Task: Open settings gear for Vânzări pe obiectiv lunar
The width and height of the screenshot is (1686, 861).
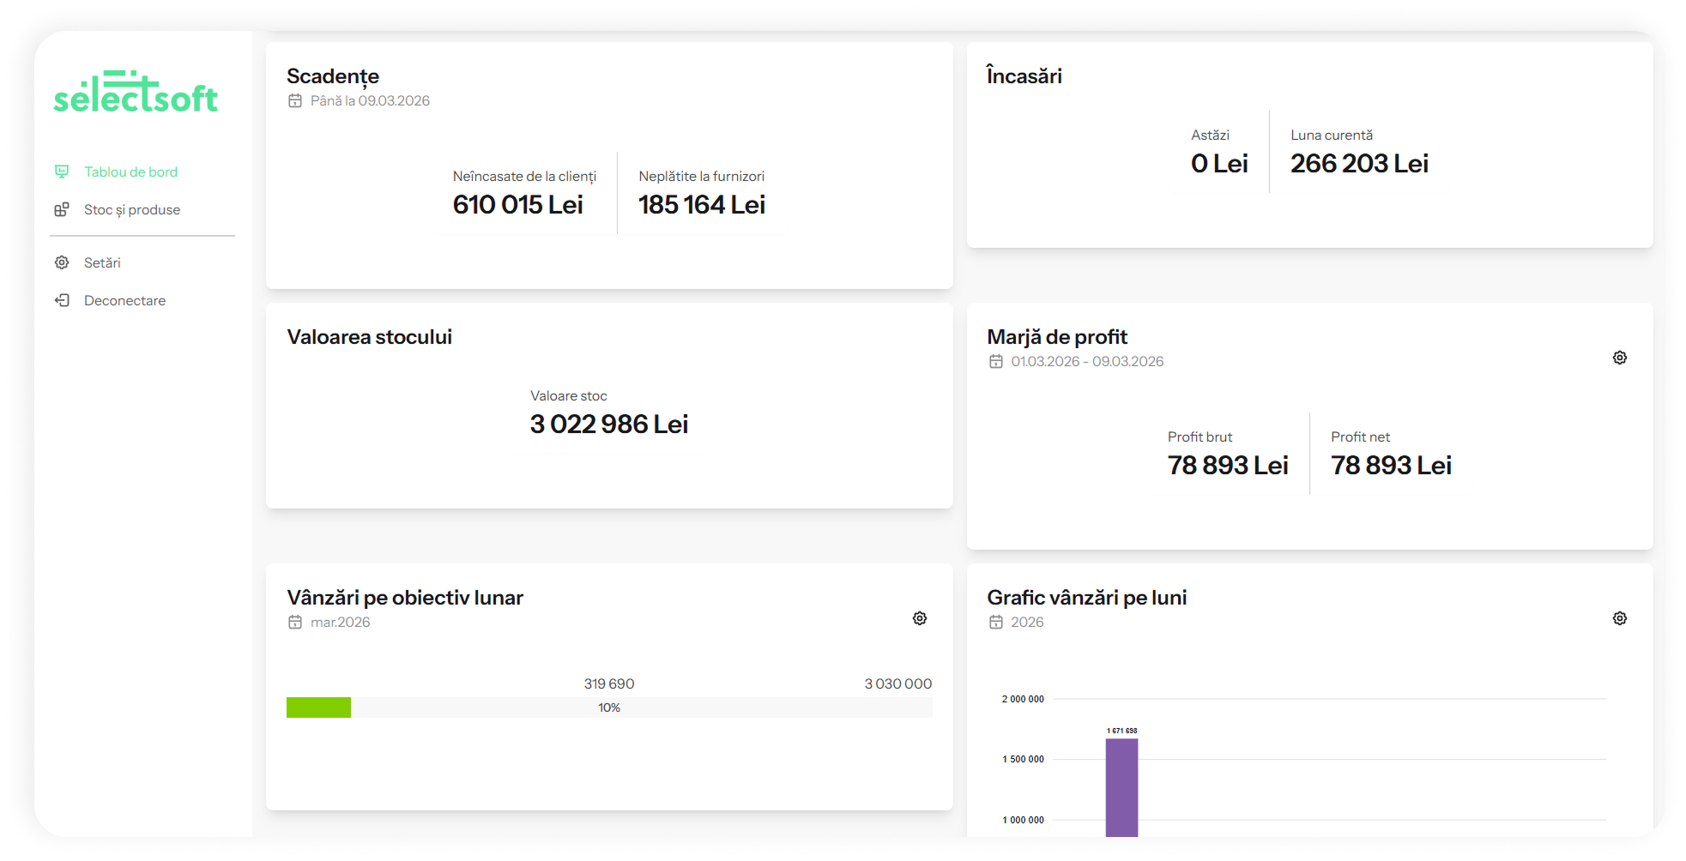Action: point(919,618)
